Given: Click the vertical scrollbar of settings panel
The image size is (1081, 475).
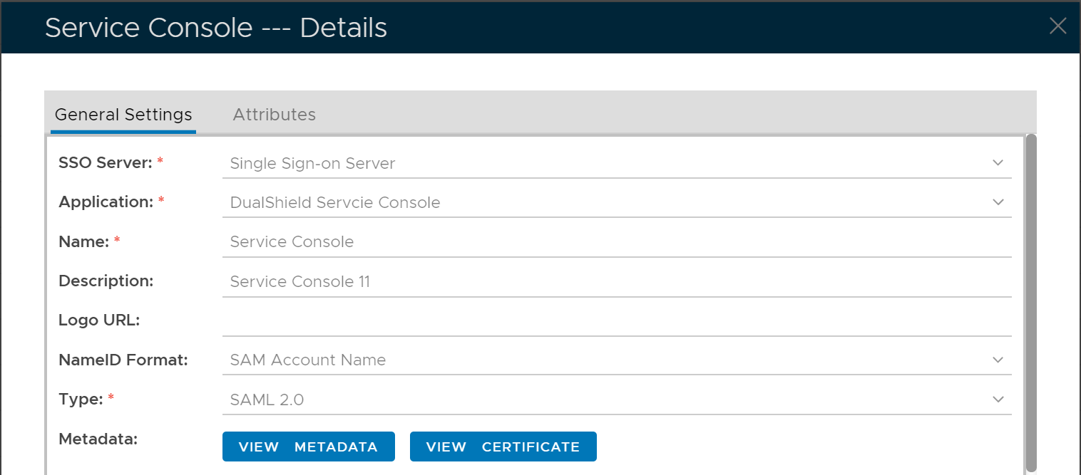Looking at the screenshot, I should (x=1030, y=299).
